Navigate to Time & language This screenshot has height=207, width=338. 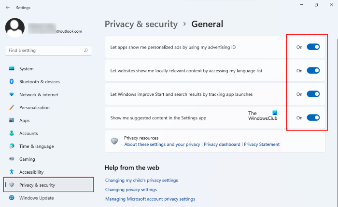coord(36,146)
